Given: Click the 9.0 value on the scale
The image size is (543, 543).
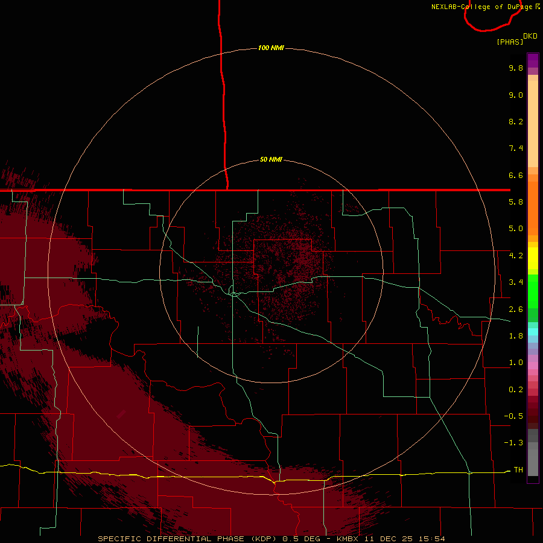Looking at the screenshot, I should click(516, 95).
